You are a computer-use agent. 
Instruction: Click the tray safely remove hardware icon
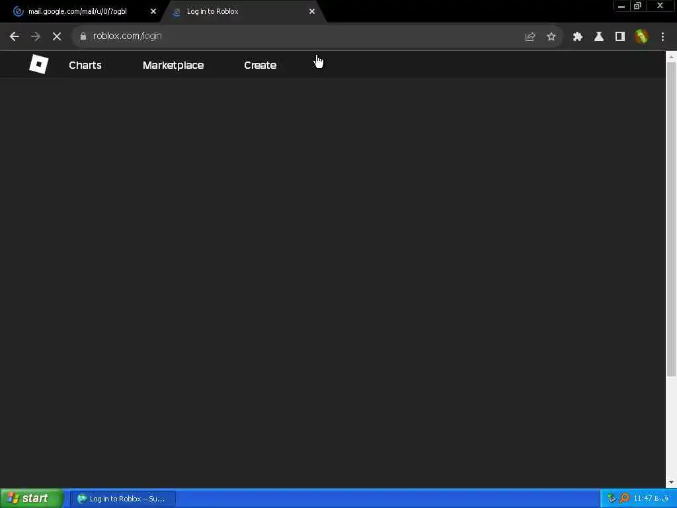pos(612,499)
